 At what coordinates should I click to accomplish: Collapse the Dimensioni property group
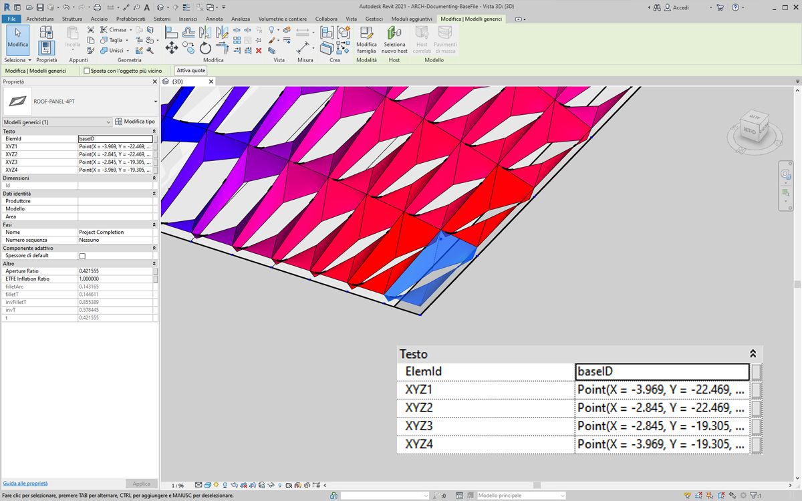pos(154,178)
